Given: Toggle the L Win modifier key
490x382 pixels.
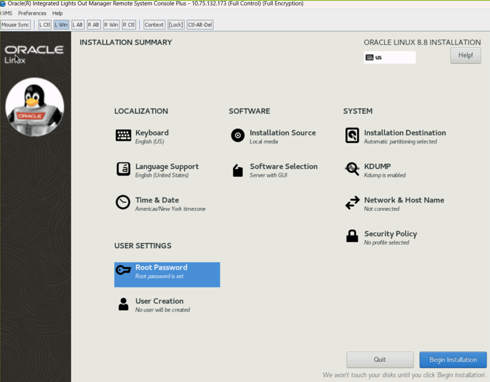Looking at the screenshot, I should 61,25.
